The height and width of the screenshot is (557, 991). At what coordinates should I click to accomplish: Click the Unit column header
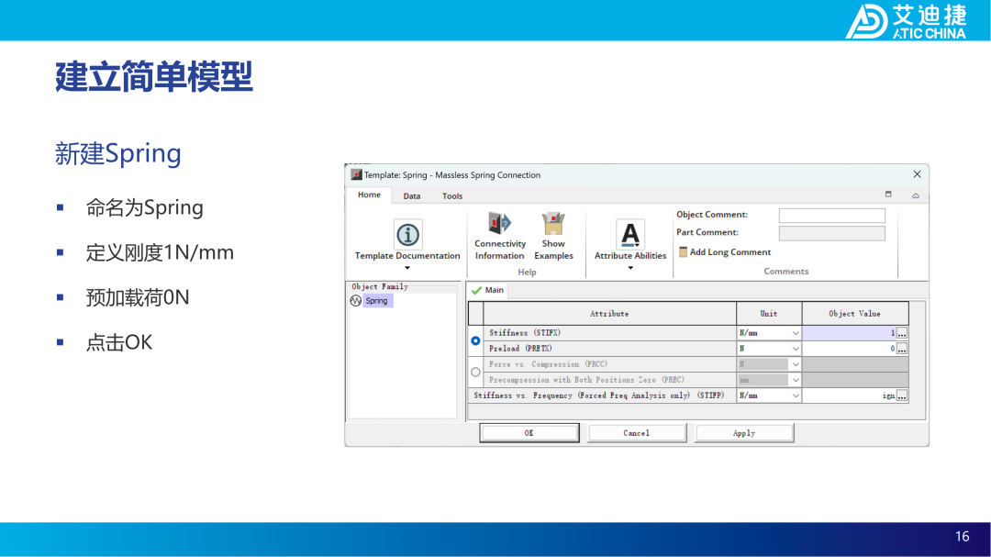(769, 314)
